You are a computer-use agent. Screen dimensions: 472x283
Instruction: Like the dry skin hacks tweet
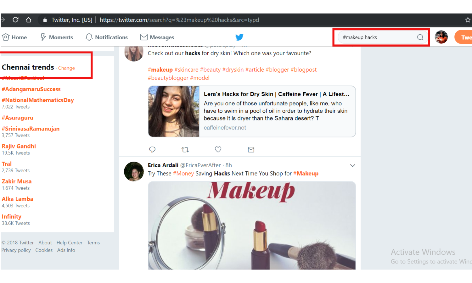[218, 149]
